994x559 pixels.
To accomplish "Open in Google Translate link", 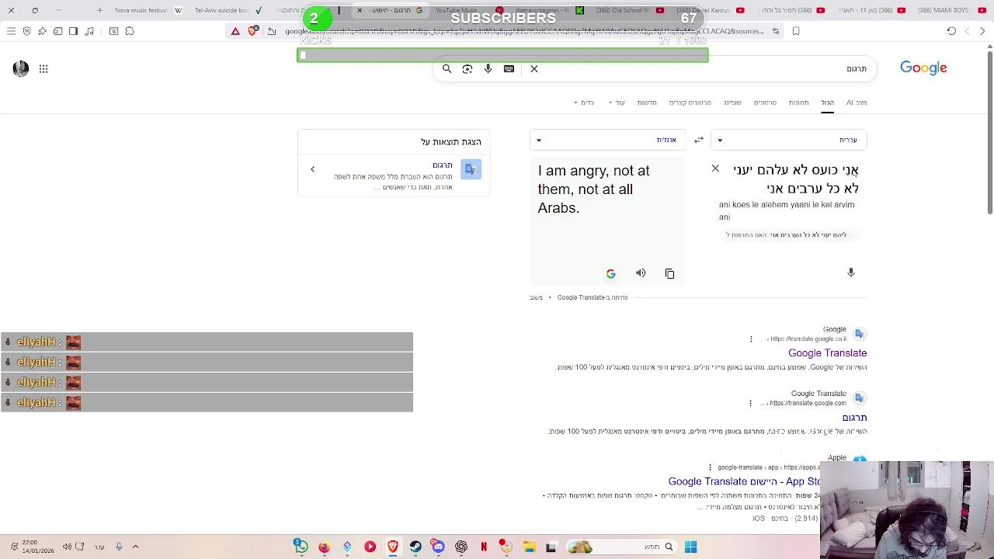I will (592, 297).
